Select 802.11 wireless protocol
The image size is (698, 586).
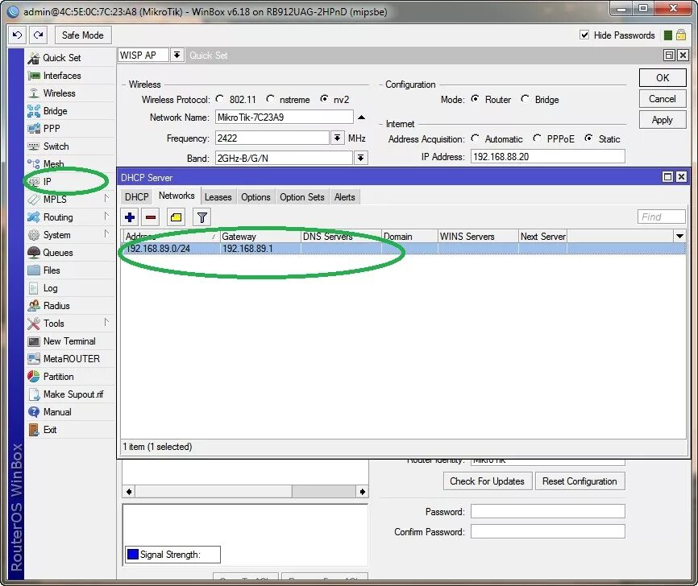[219, 99]
